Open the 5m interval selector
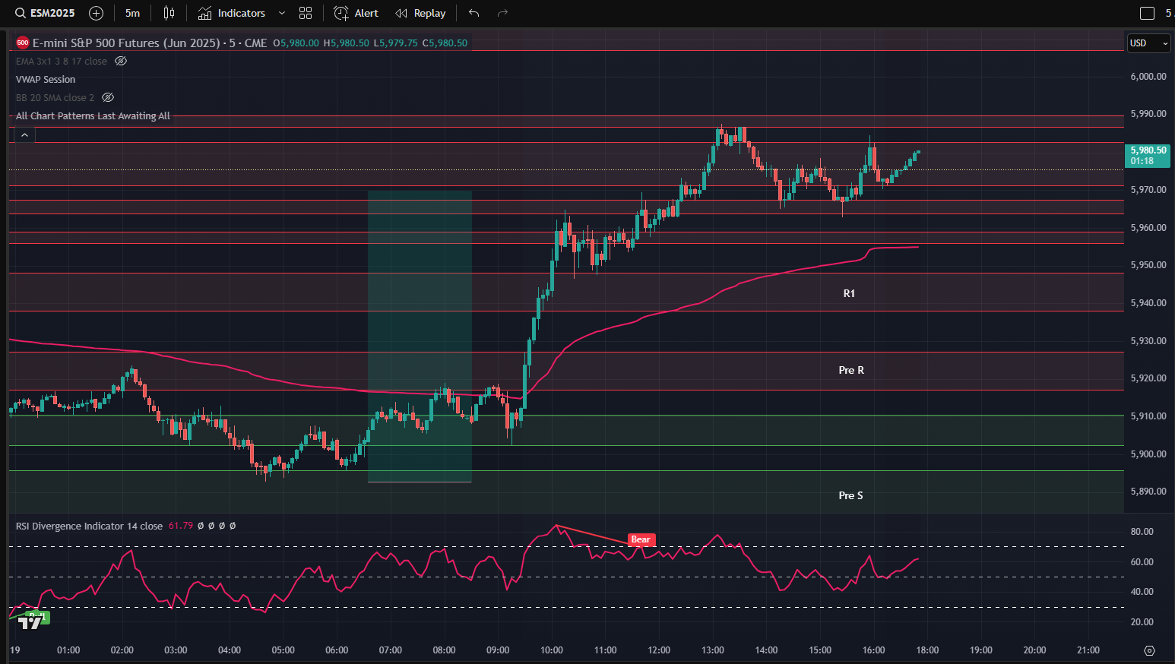The height and width of the screenshot is (664, 1175). click(x=132, y=13)
